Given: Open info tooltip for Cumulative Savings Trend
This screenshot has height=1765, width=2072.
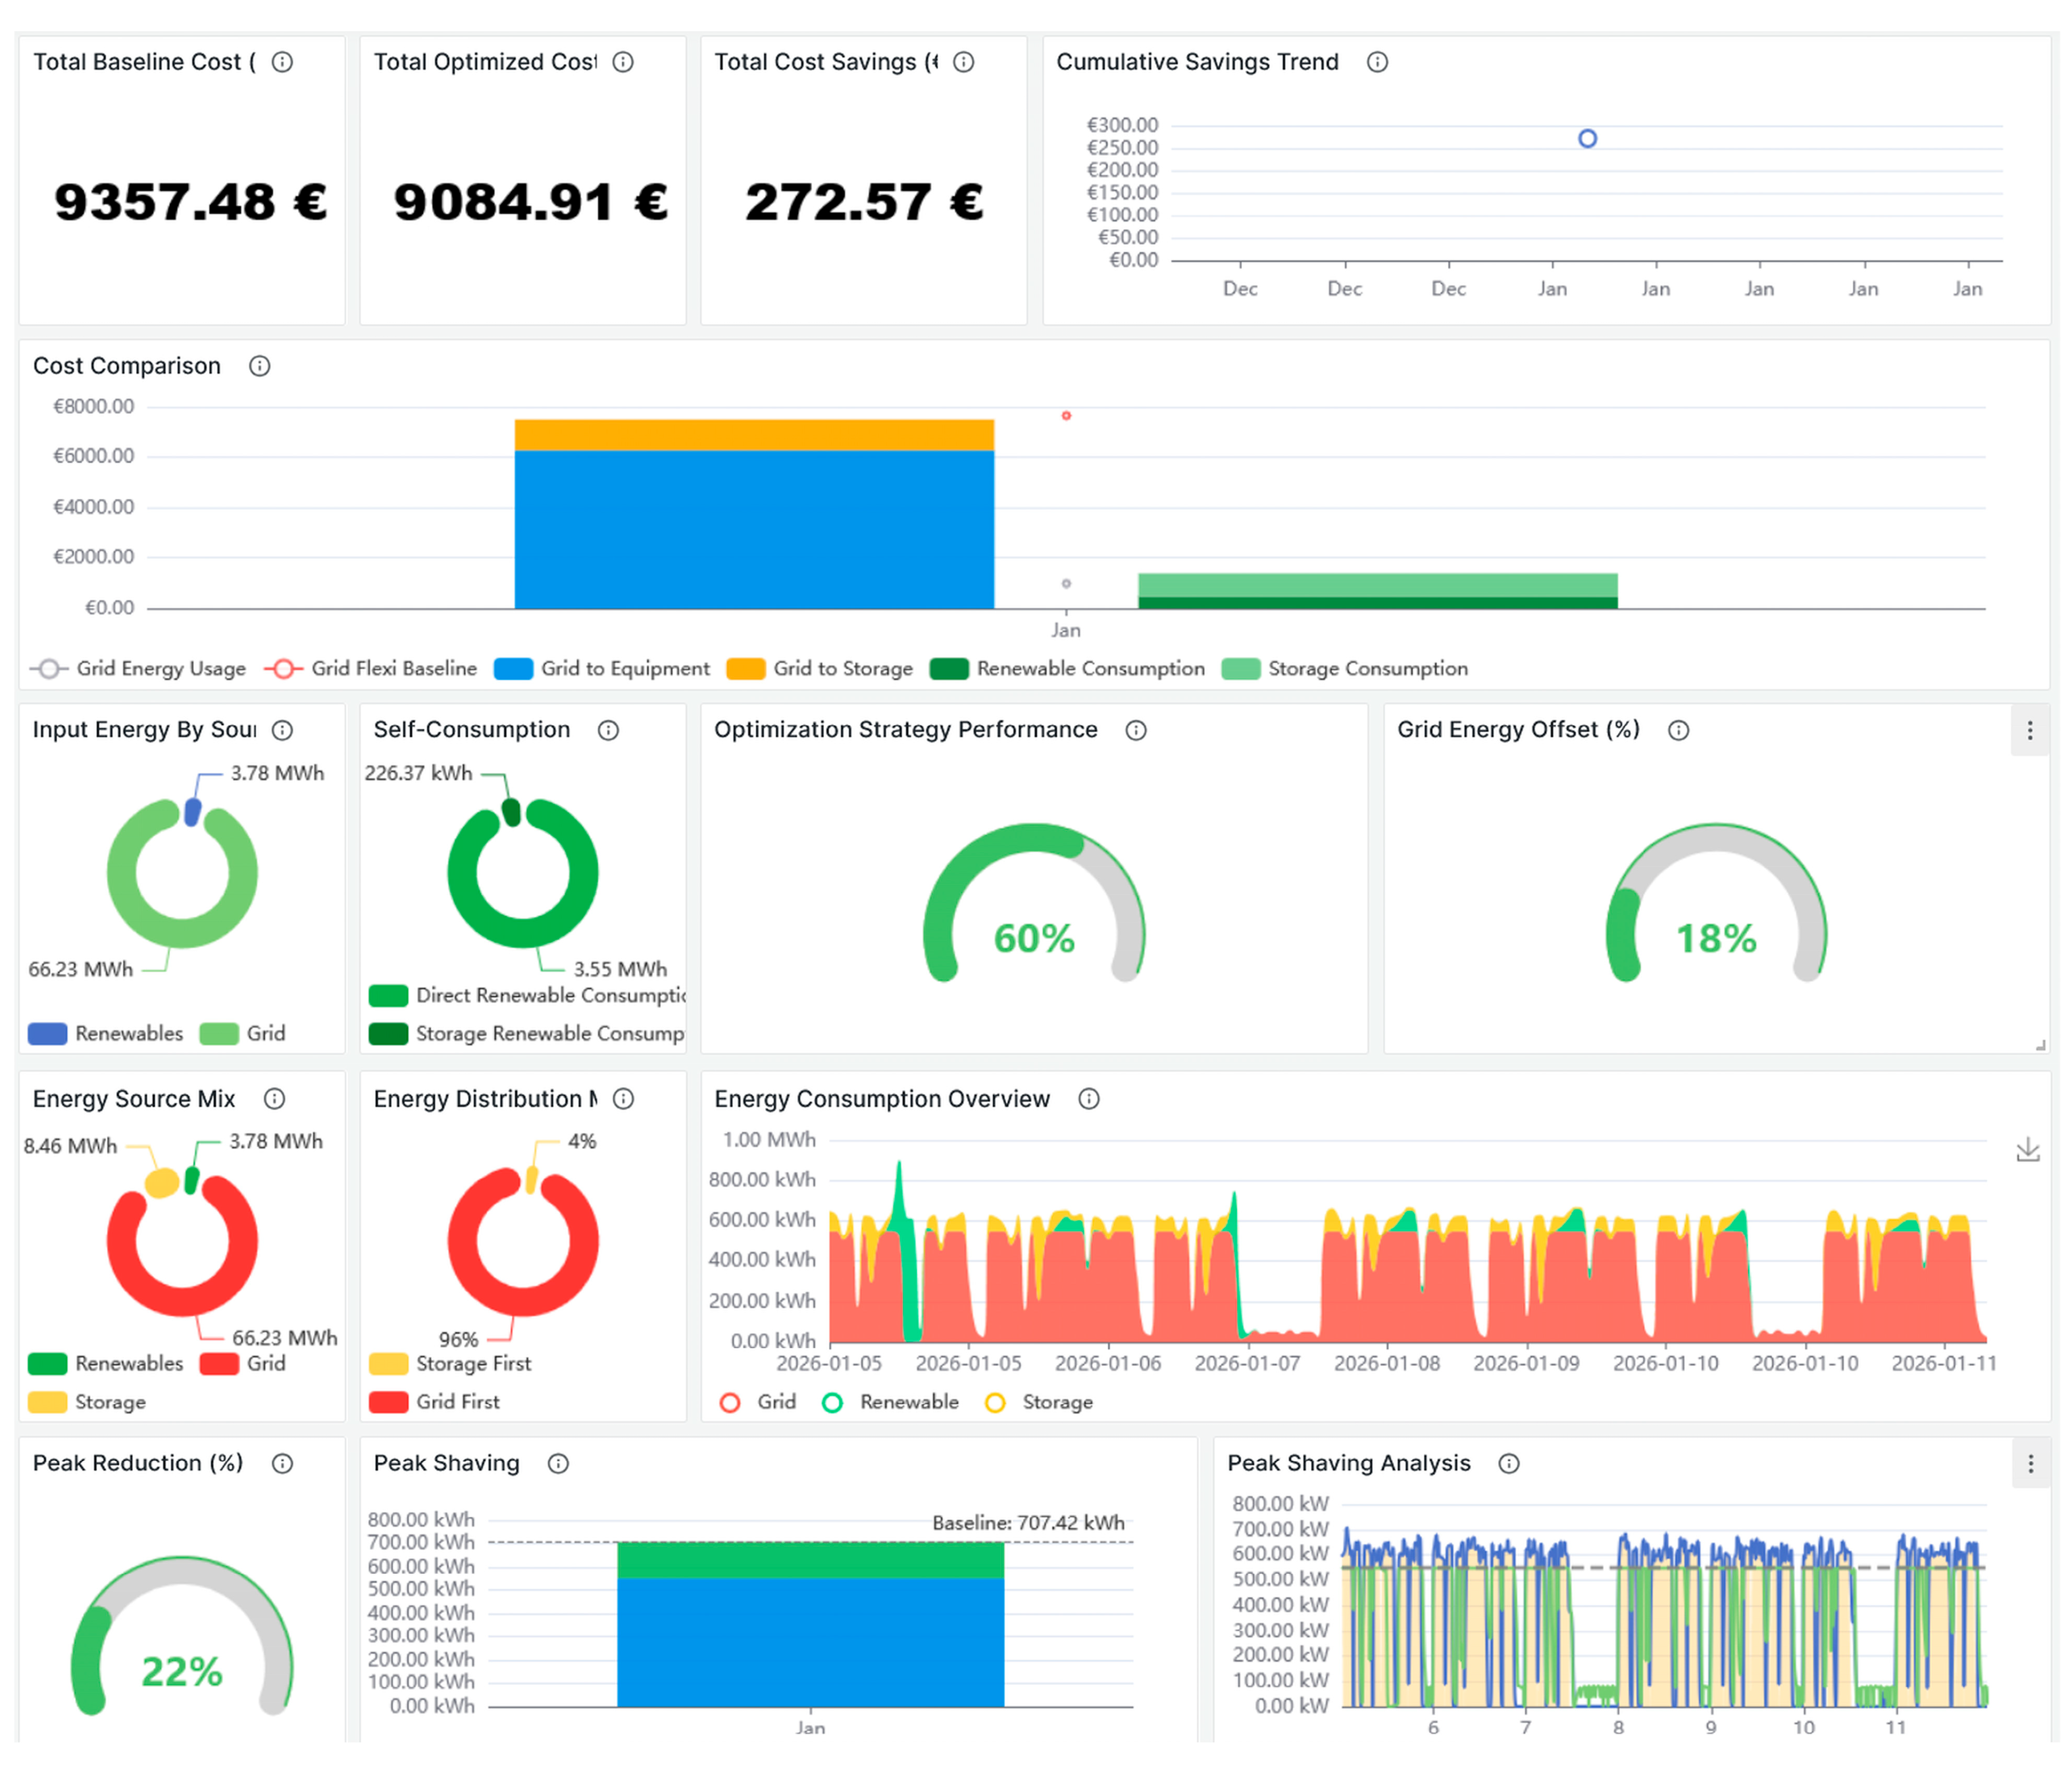Looking at the screenshot, I should click(1377, 62).
